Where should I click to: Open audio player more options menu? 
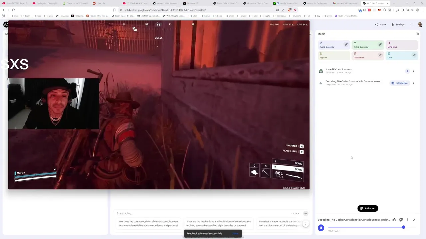[x=407, y=220]
